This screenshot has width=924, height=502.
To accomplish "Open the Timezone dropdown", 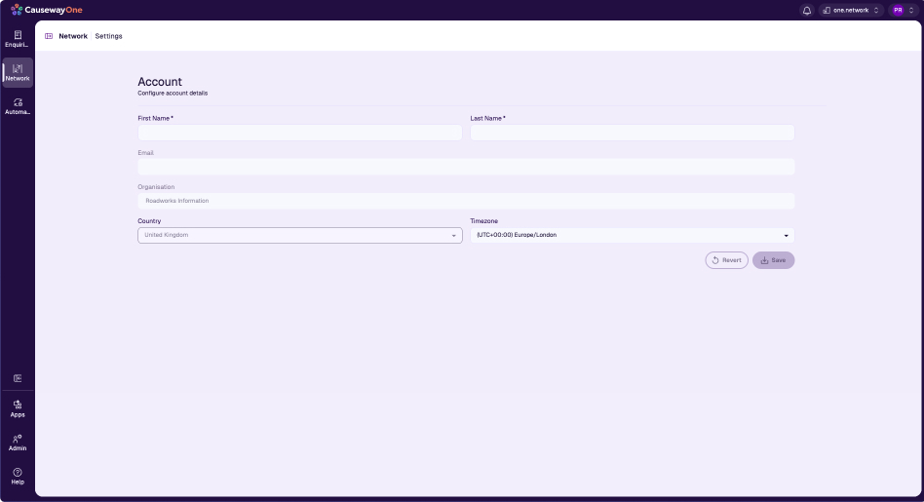I will (632, 235).
